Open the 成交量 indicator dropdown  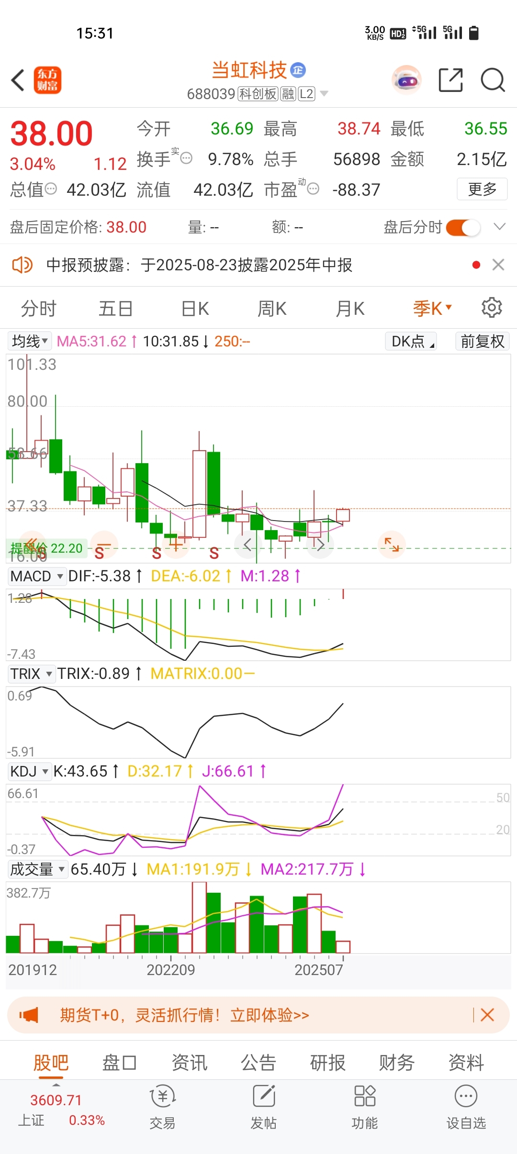click(37, 869)
